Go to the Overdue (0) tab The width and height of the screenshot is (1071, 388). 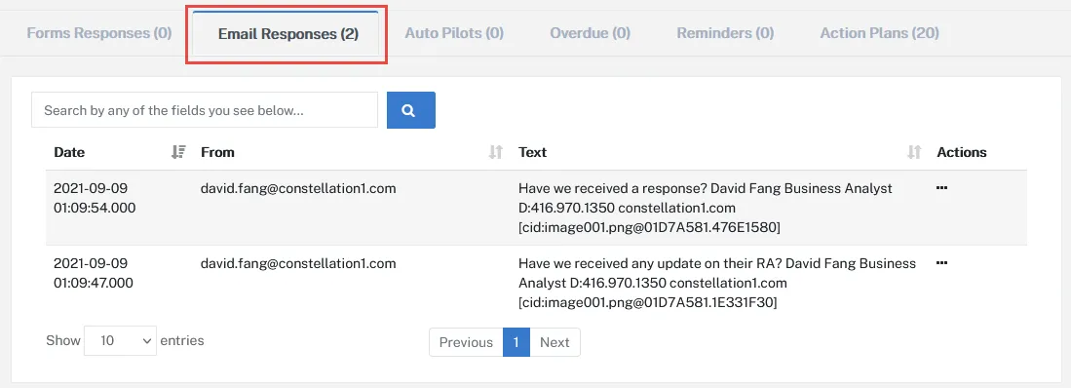[x=591, y=33]
